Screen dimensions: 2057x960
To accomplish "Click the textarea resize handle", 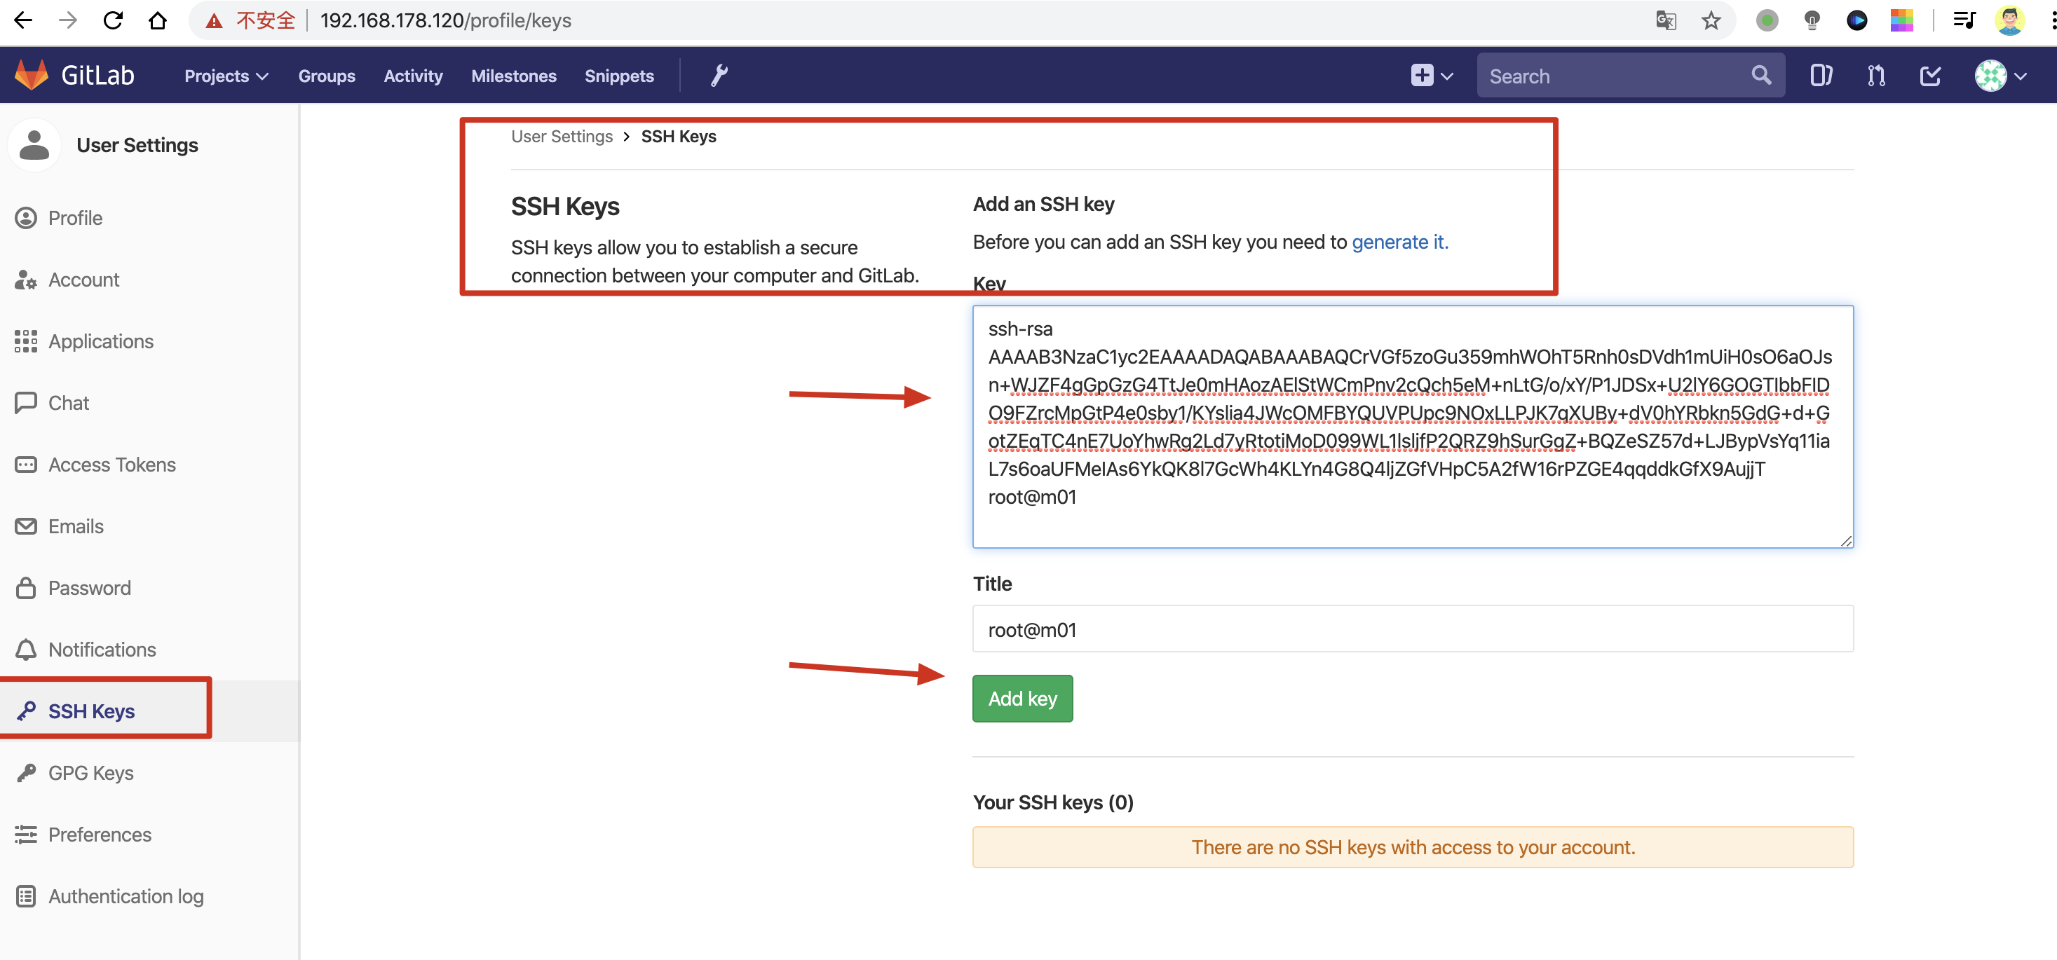I will [x=1845, y=540].
